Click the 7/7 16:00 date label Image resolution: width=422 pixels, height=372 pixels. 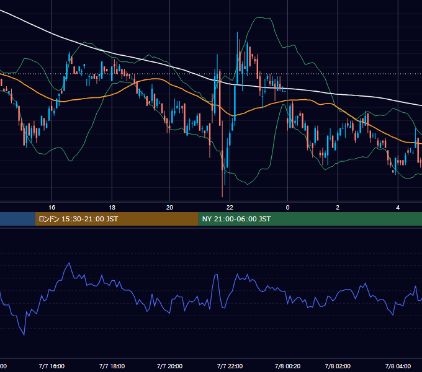click(x=52, y=366)
